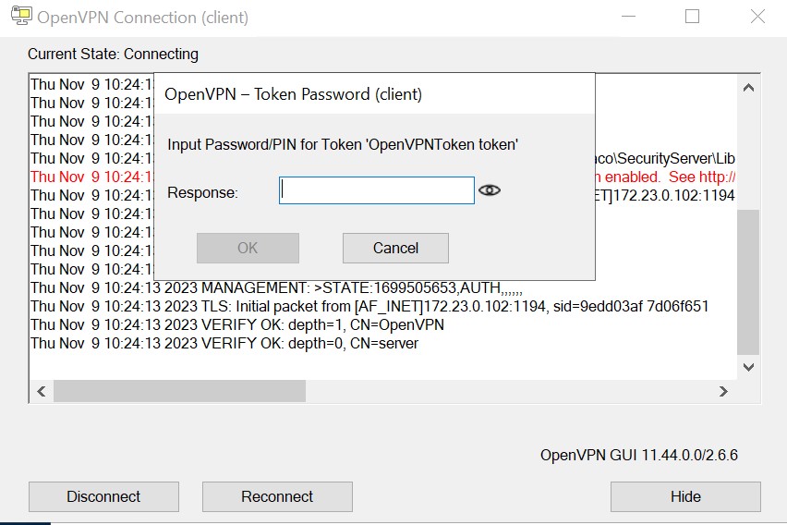
Task: Reconnect the OpenVPN client
Action: 277,497
